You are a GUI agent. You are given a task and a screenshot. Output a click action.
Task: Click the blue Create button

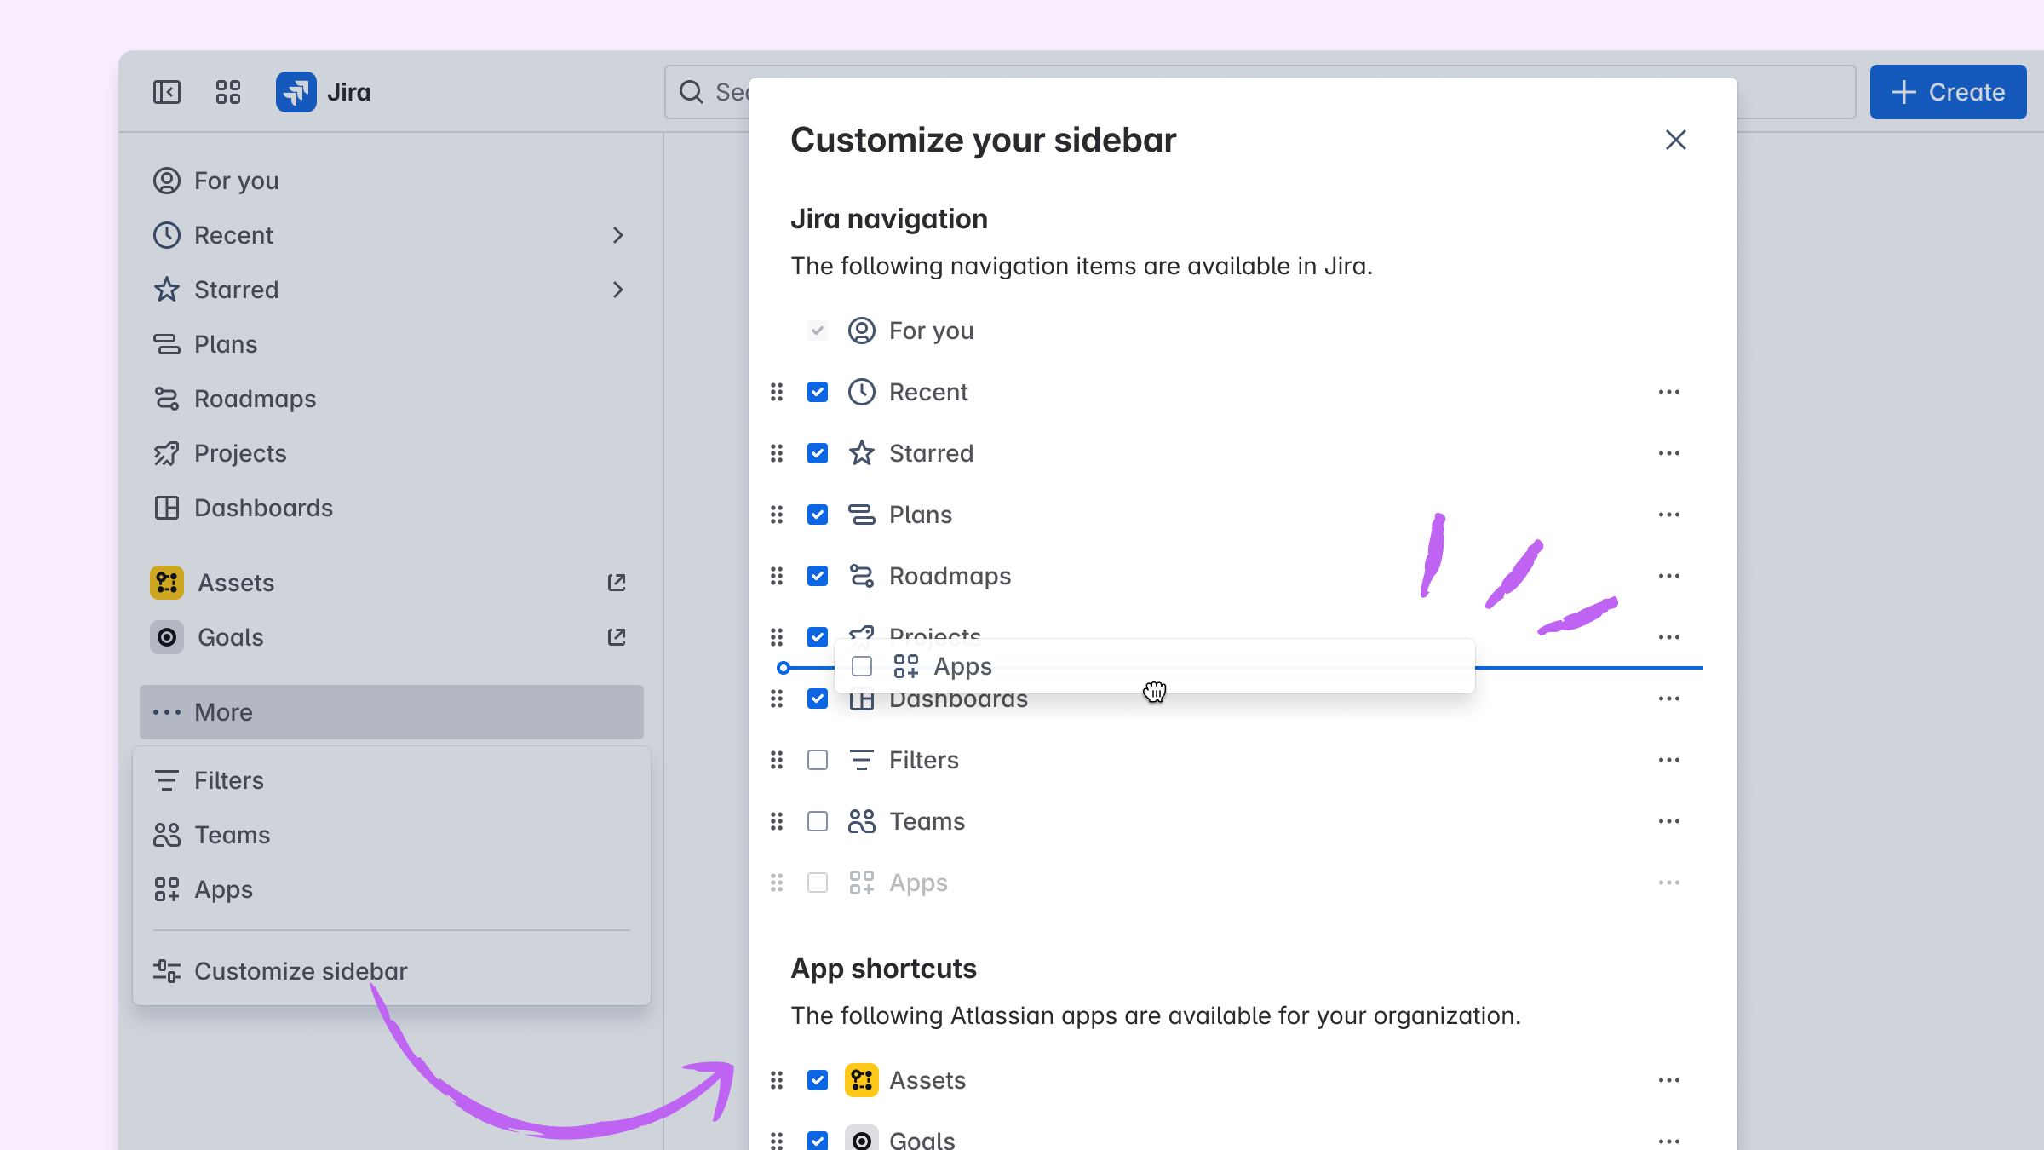[1949, 92]
